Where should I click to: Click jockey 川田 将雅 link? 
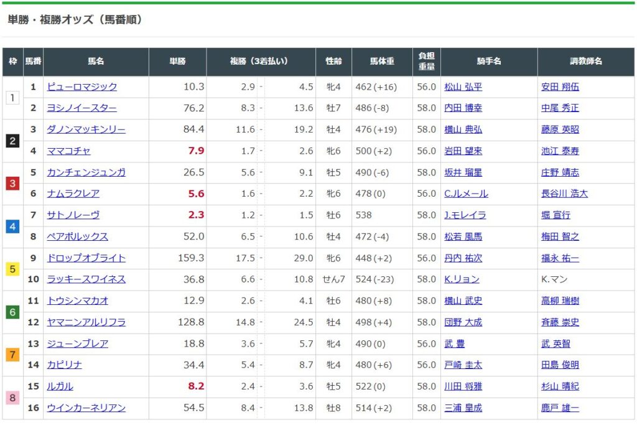(463, 386)
